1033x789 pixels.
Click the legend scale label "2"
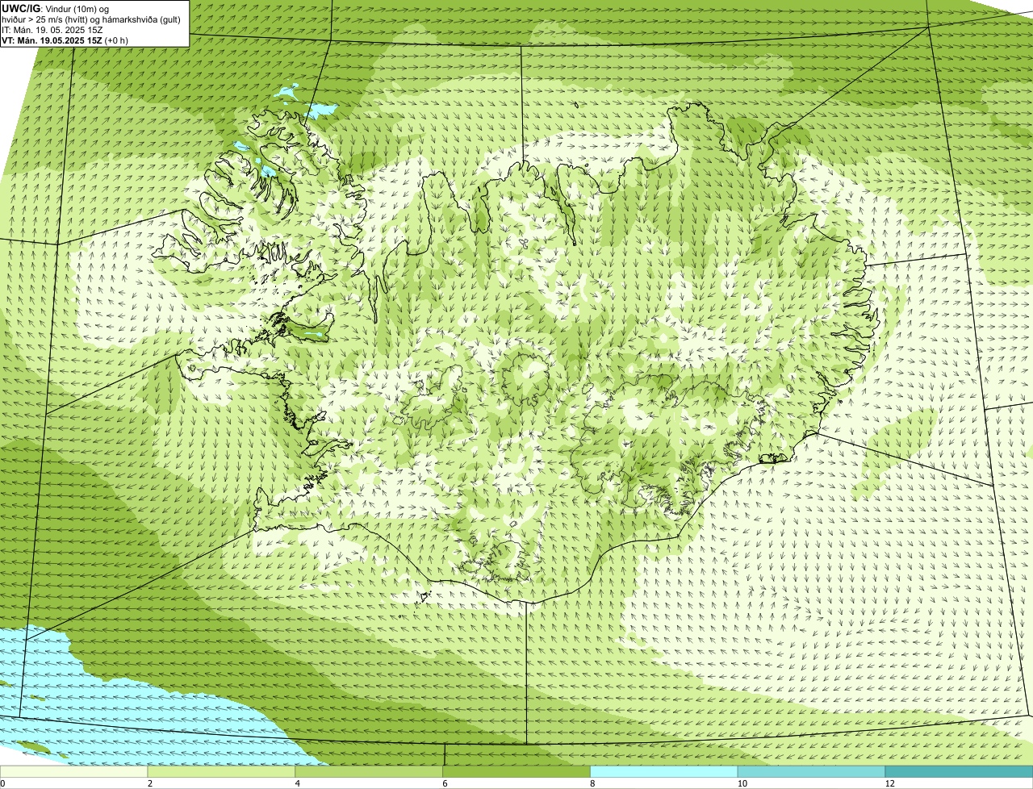click(x=150, y=783)
